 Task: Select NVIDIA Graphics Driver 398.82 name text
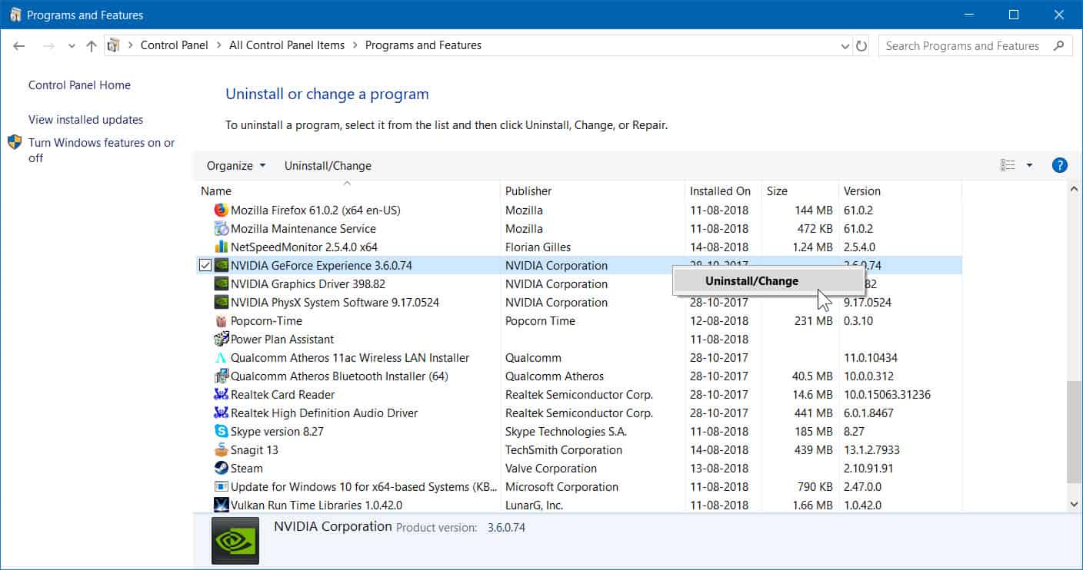[308, 283]
